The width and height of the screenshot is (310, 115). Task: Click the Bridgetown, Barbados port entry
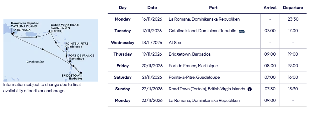tap(190, 54)
